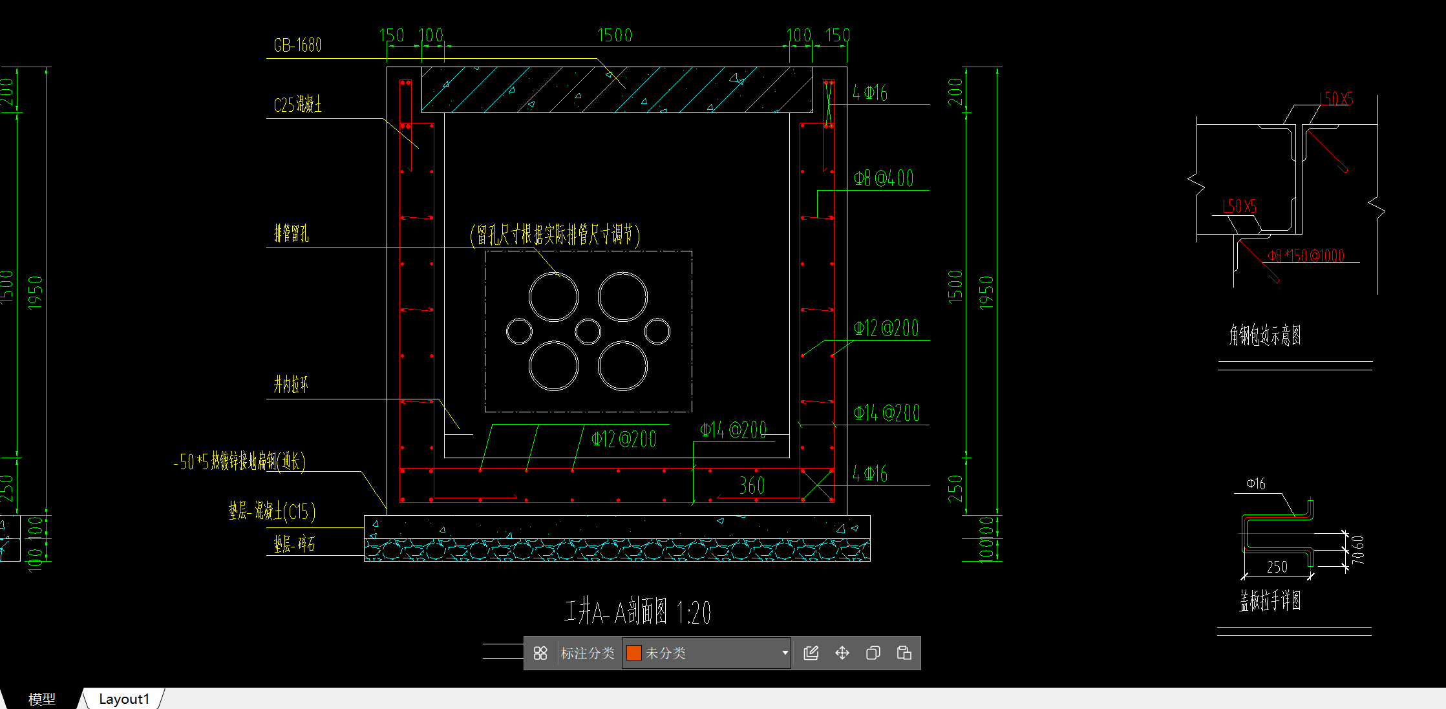Screen dimensions: 1446x709
Task: Select the C25混凝土 annotation text
Action: (x=297, y=105)
